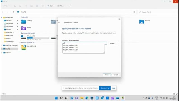
Task: Open taskbar Search
Action: click(x=61, y=98)
